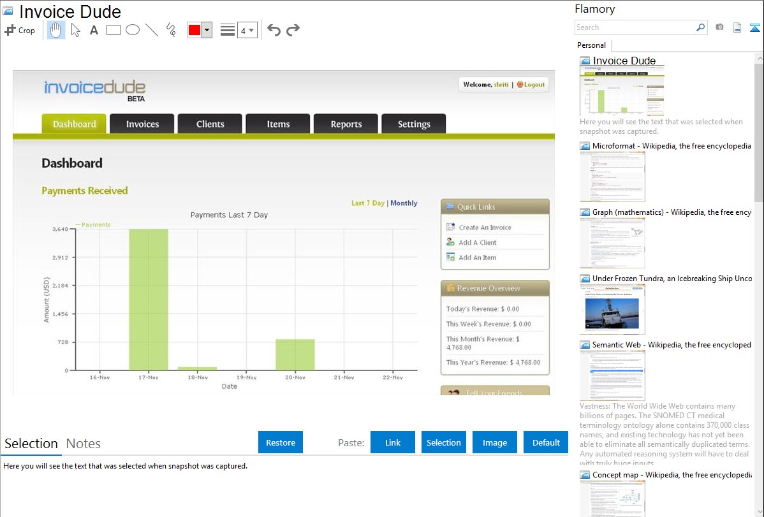764x517 pixels.
Task: Click the line thickness icon
Action: 227,30
